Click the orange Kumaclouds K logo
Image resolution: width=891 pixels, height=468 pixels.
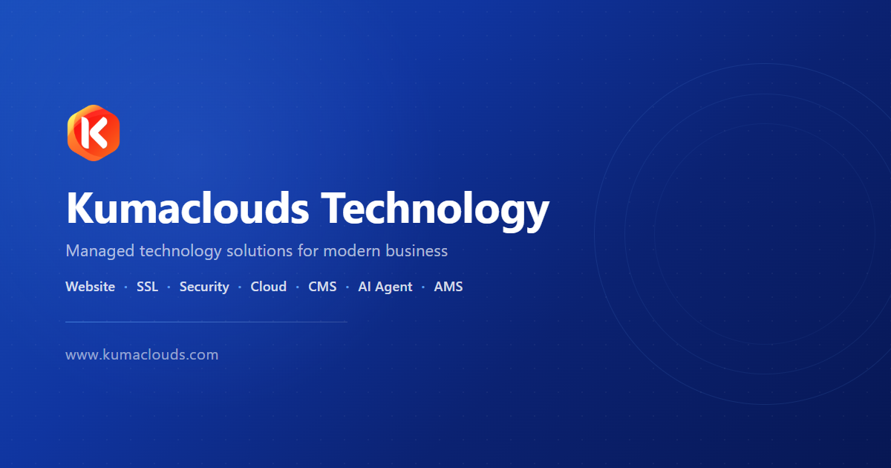click(x=94, y=133)
